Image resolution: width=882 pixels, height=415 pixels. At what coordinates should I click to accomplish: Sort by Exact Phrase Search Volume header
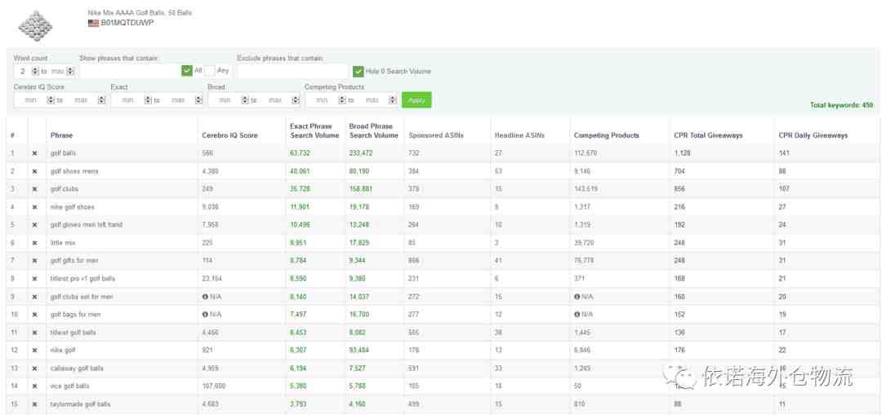(314, 130)
